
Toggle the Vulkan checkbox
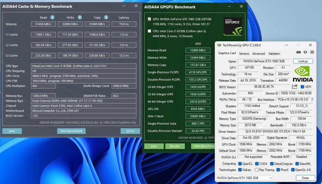click(x=240, y=170)
